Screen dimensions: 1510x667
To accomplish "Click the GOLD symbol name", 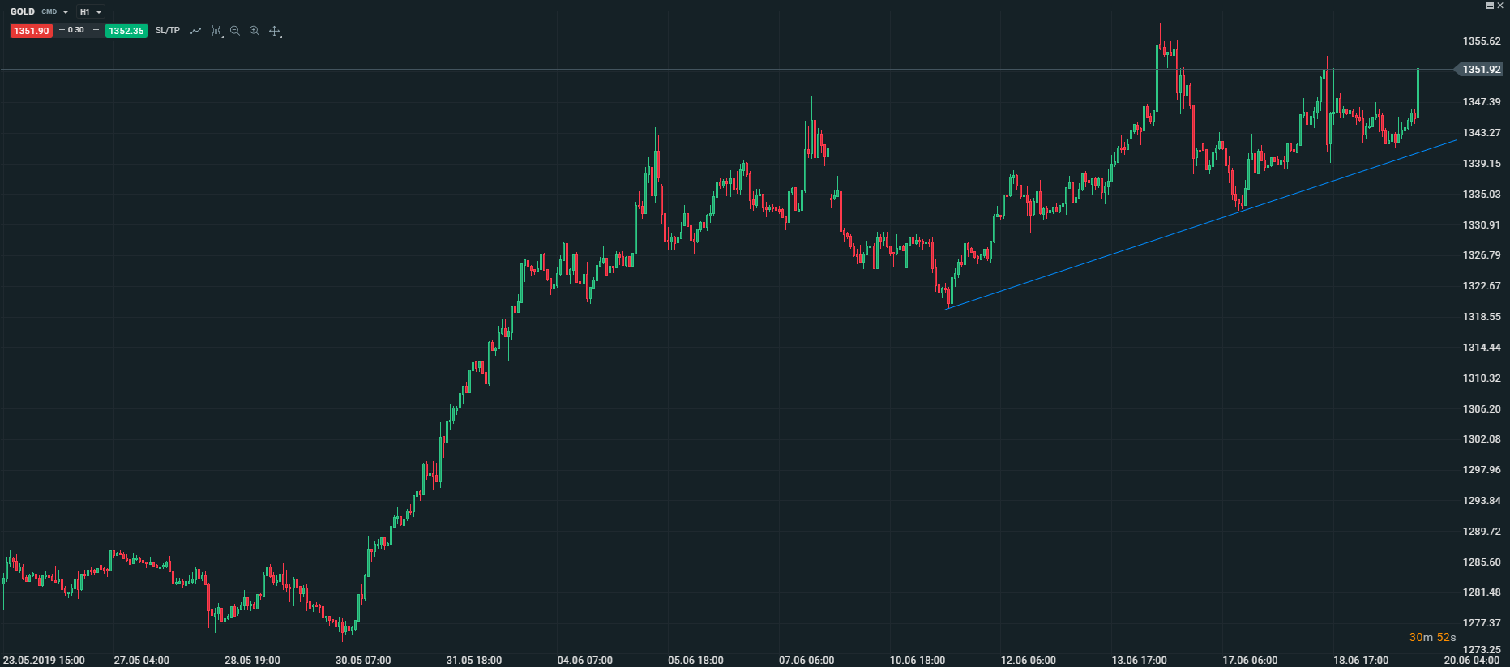I will 23,12.
